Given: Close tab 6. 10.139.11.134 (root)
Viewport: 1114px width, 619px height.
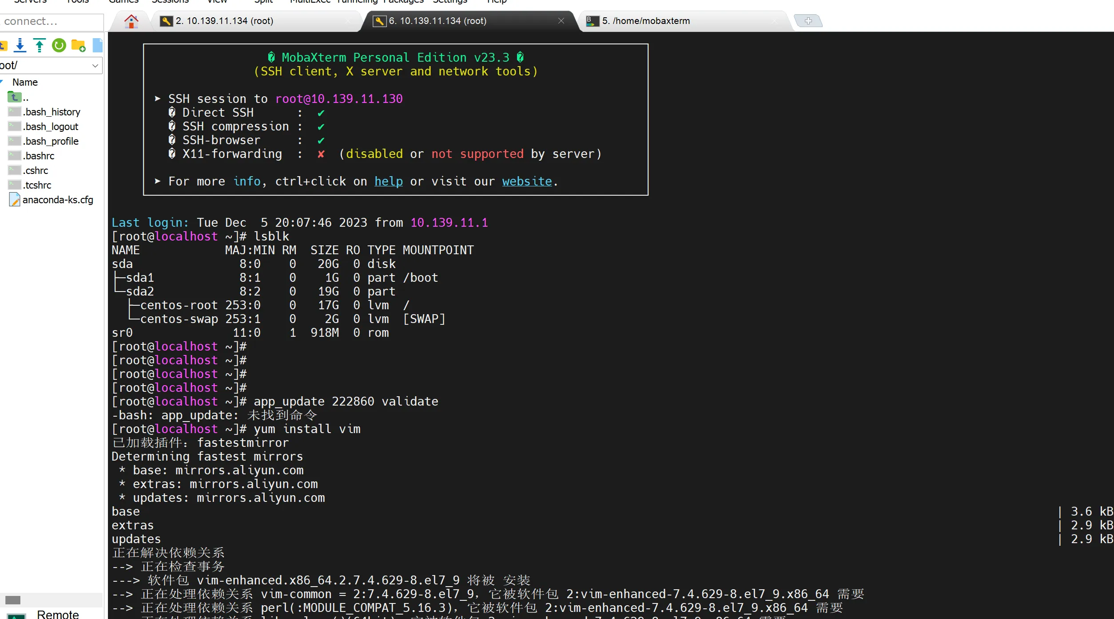Looking at the screenshot, I should (561, 21).
